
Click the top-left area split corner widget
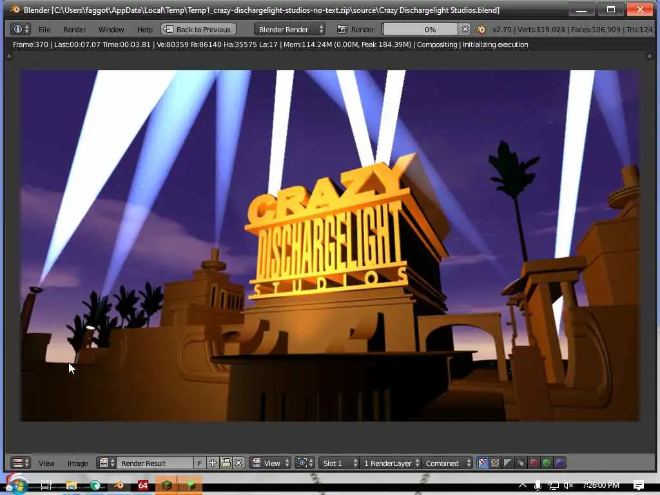pos(9,56)
